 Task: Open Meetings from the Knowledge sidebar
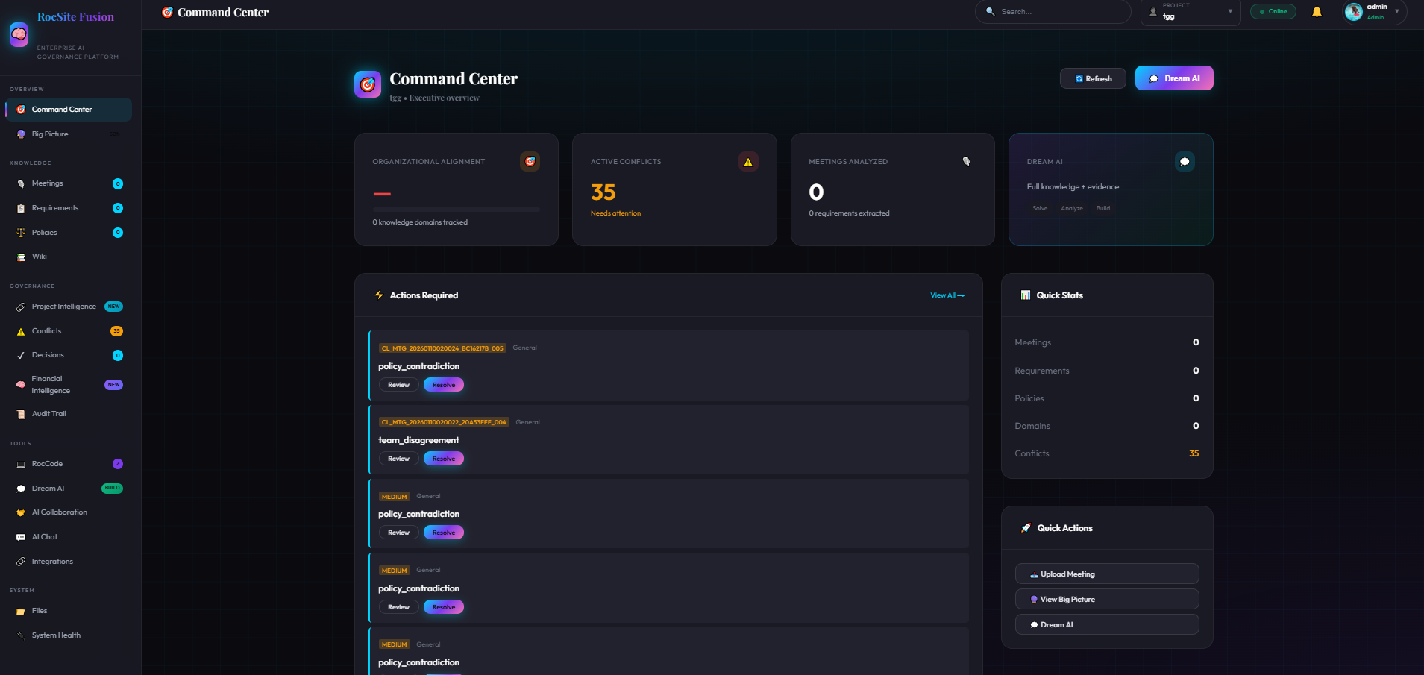pos(47,183)
